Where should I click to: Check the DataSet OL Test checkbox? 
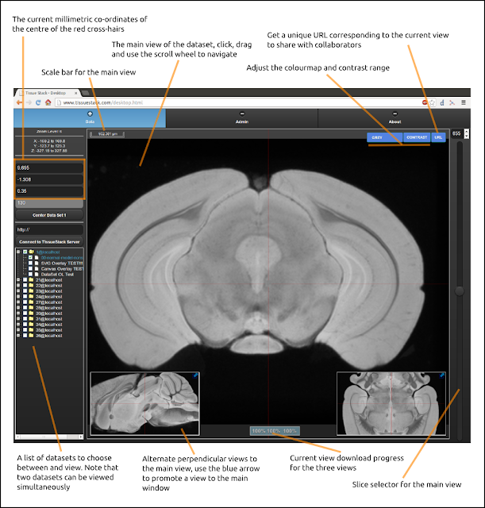(x=30, y=274)
